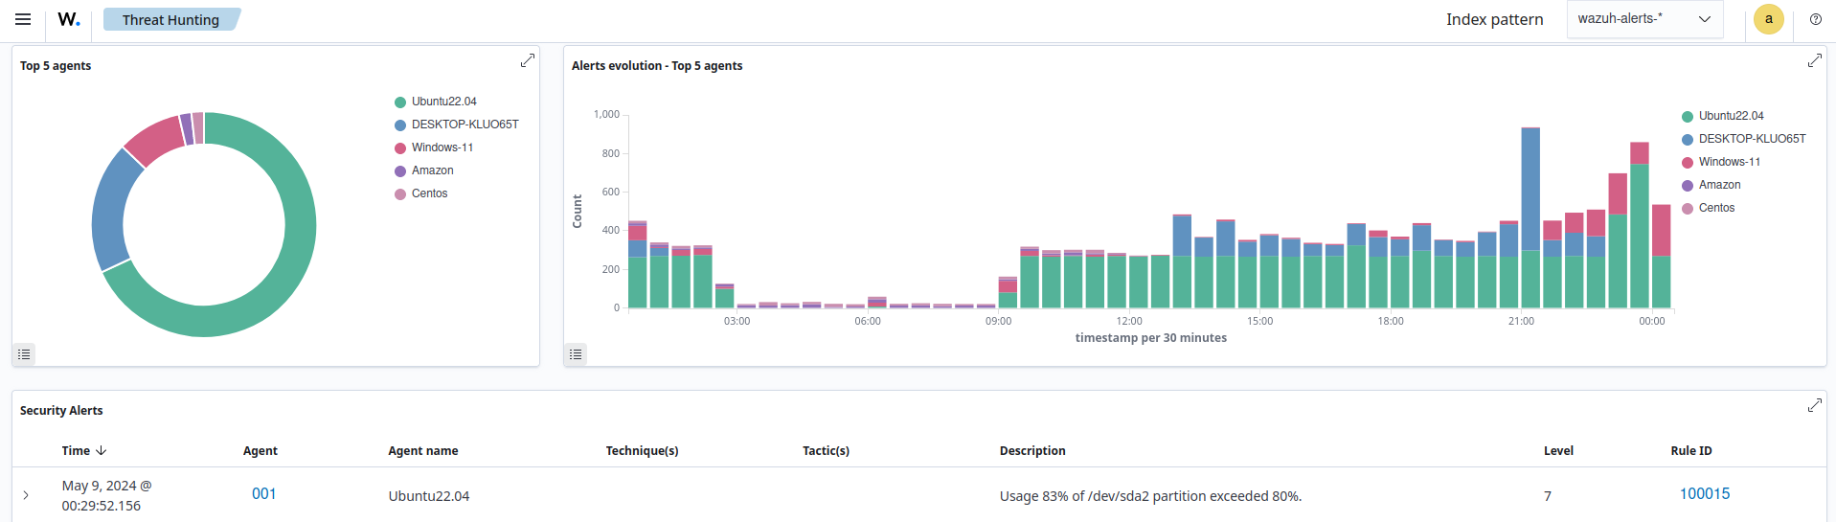
Task: Open agent 001 link
Action: tap(263, 493)
